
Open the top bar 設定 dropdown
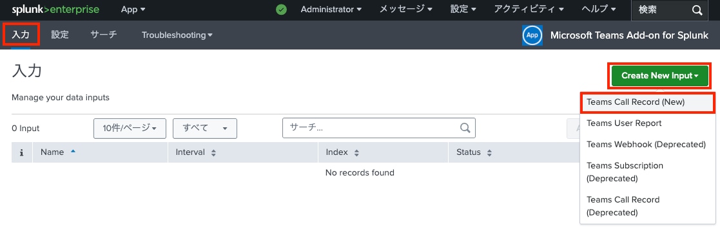coord(463,10)
